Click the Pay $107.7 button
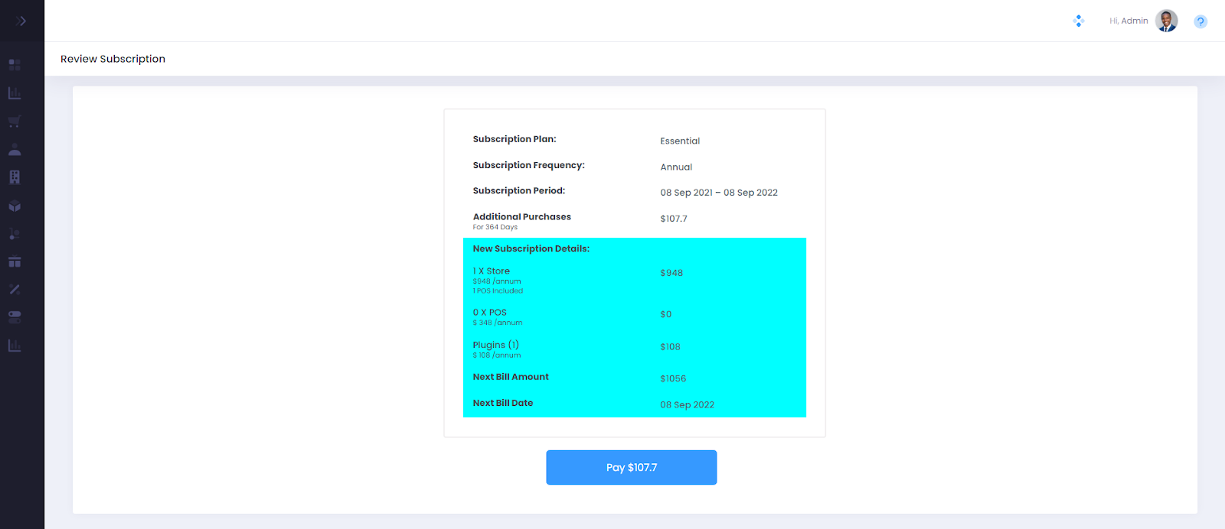 pyautogui.click(x=632, y=467)
